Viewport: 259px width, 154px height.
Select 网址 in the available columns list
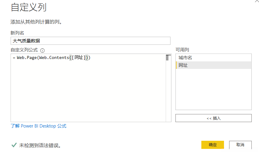183,65
